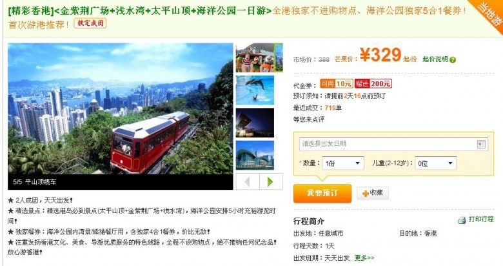The width and height of the screenshot is (503, 266).
Task: Select the night building thumbnail
Action: point(255,123)
